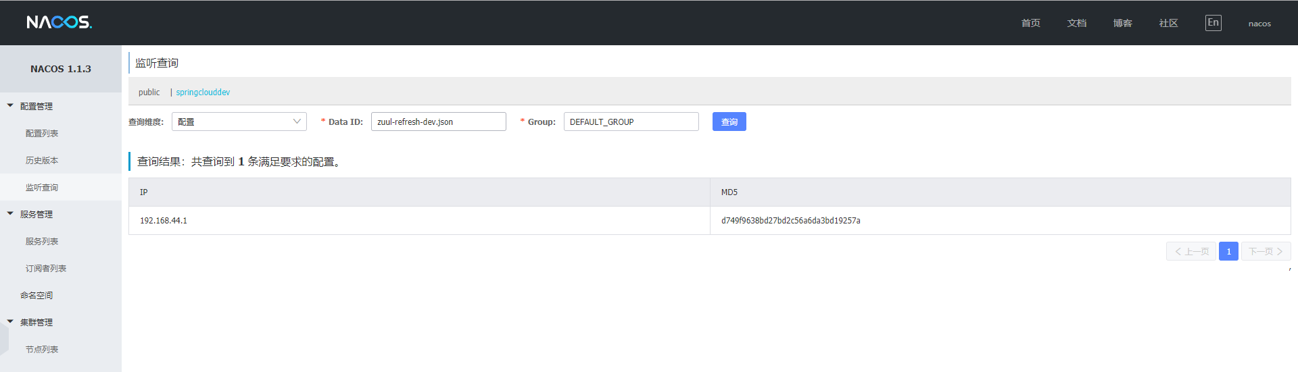Viewport: 1298px width, 372px height.
Task: Open 节点列表 in the sidebar
Action: click(42, 350)
